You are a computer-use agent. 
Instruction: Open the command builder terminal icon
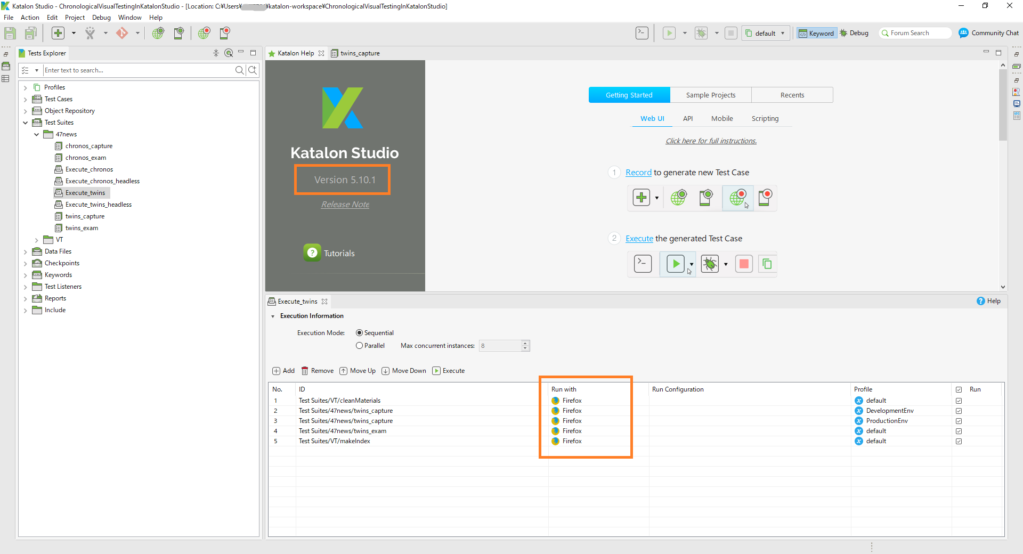click(642, 33)
